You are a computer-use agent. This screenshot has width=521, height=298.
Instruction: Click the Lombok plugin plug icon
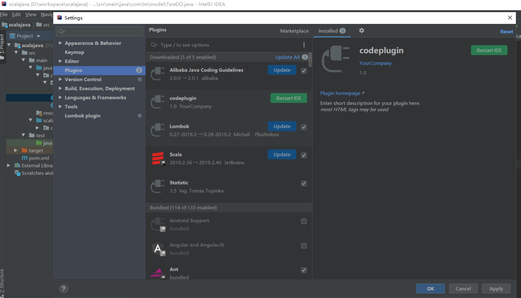158,130
